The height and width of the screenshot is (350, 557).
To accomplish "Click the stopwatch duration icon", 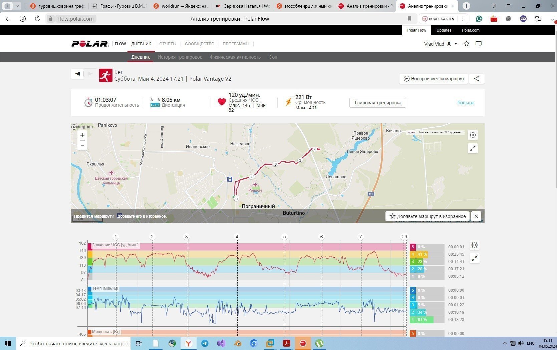I will point(88,102).
